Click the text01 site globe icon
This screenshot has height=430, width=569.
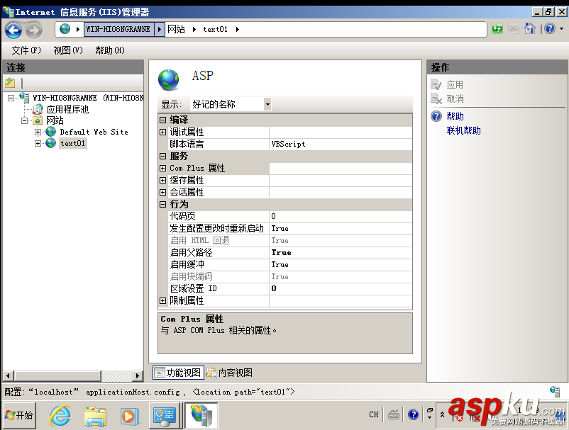(x=50, y=143)
